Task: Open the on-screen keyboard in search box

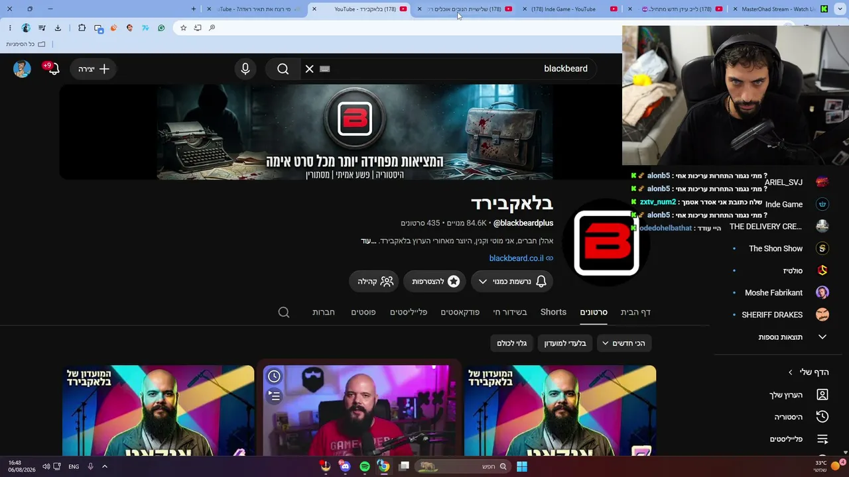Action: pyautogui.click(x=325, y=69)
